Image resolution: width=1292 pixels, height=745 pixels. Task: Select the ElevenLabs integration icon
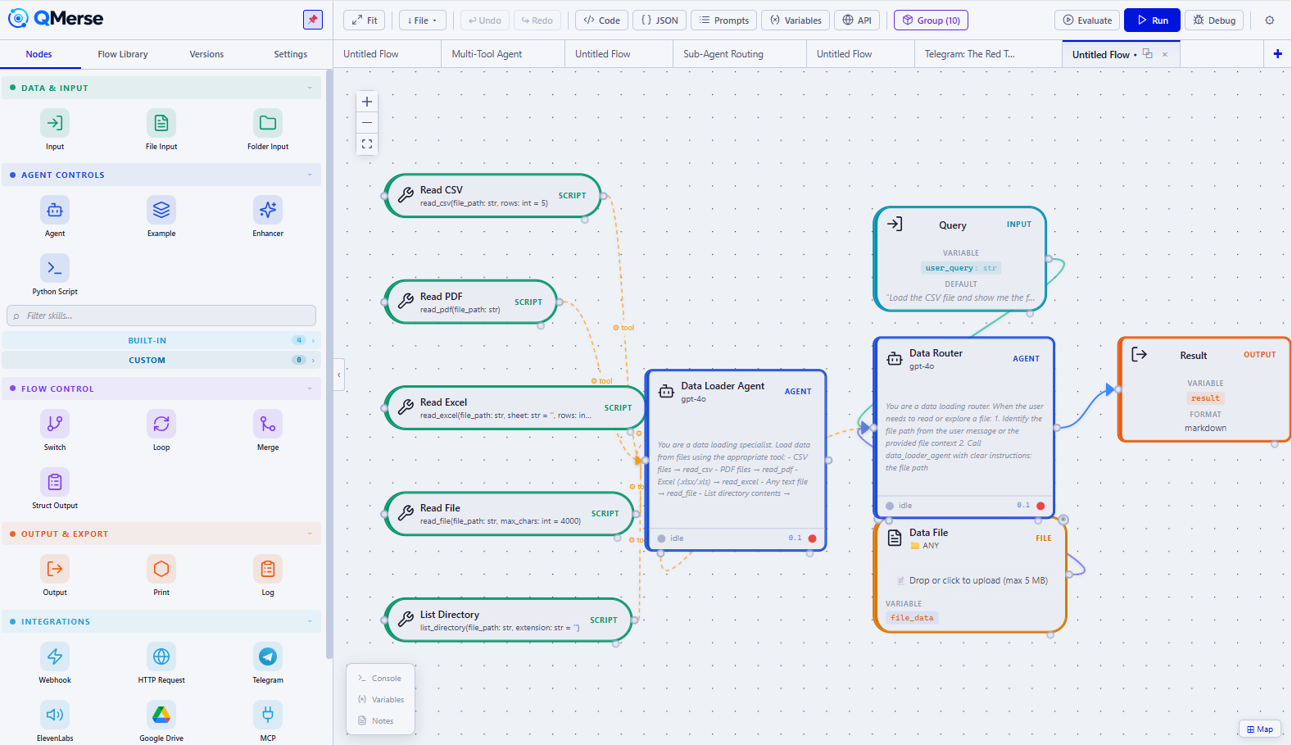55,715
